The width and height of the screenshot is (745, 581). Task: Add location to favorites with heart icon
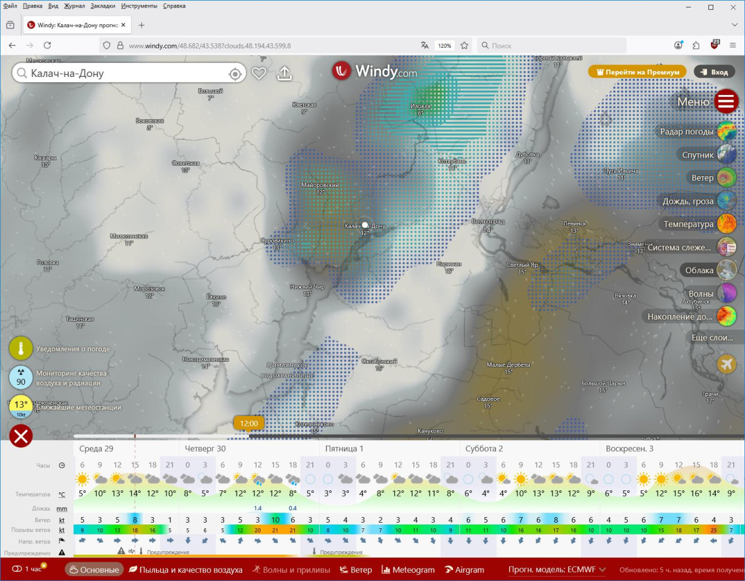coord(259,73)
